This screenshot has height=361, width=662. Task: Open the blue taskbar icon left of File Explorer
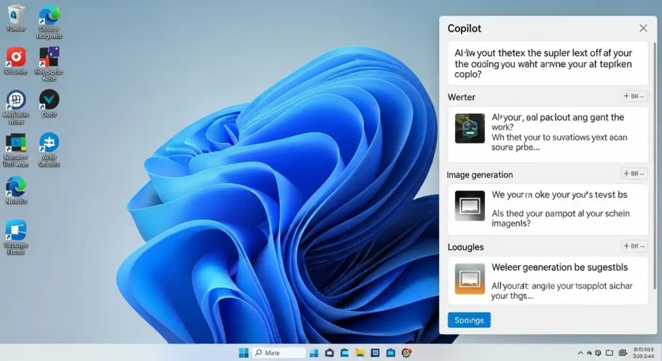(345, 353)
